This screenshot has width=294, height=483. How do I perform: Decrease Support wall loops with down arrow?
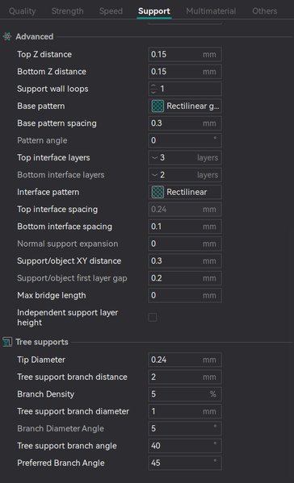(153, 92)
